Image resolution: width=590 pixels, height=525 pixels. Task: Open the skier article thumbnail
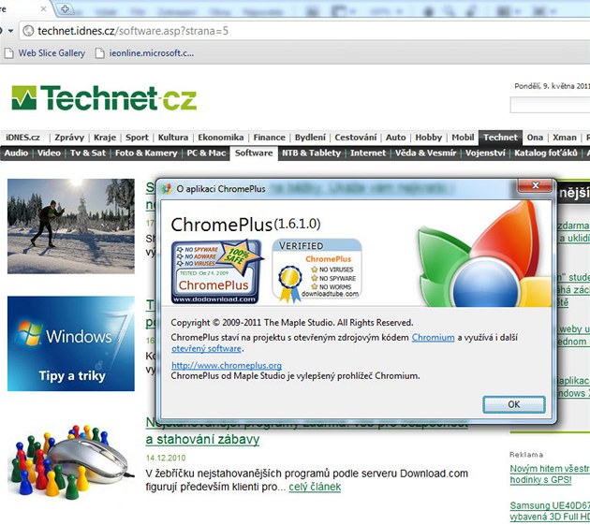click(x=71, y=226)
